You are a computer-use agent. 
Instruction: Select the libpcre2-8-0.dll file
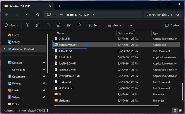pyautogui.click(x=67, y=70)
